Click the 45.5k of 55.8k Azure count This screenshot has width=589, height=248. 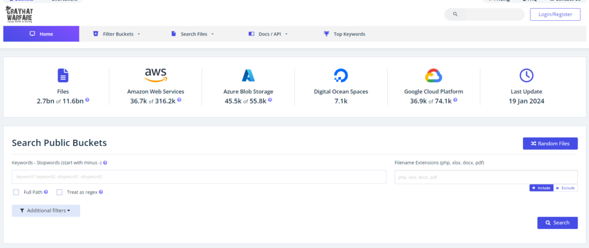245,101
